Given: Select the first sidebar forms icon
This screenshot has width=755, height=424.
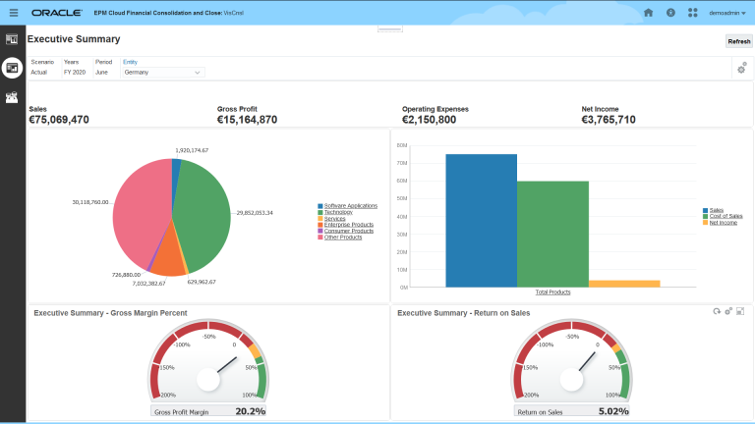Looking at the screenshot, I should click(12, 39).
